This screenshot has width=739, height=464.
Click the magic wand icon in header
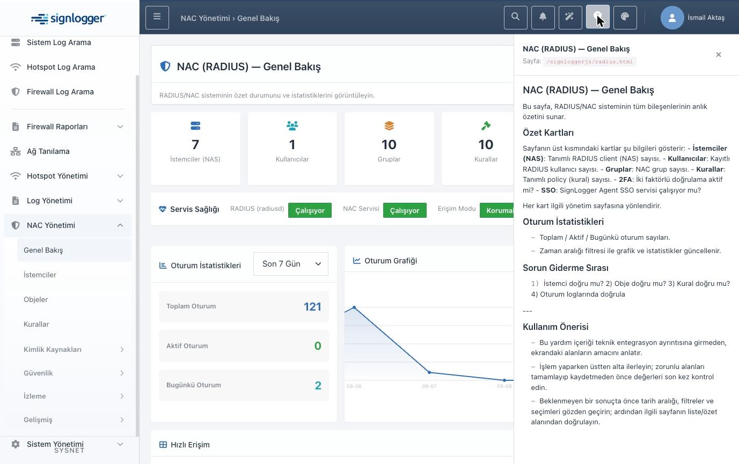(570, 17)
